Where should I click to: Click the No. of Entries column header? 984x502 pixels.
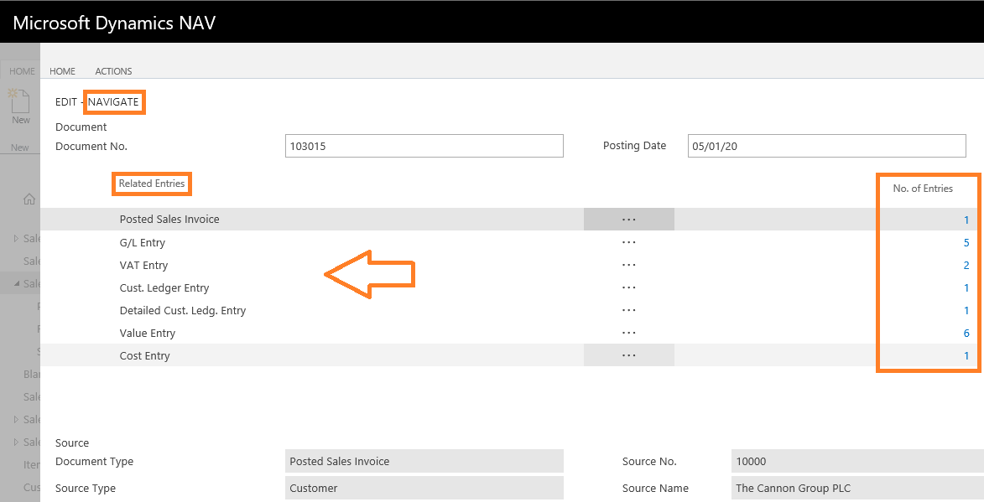click(x=923, y=188)
